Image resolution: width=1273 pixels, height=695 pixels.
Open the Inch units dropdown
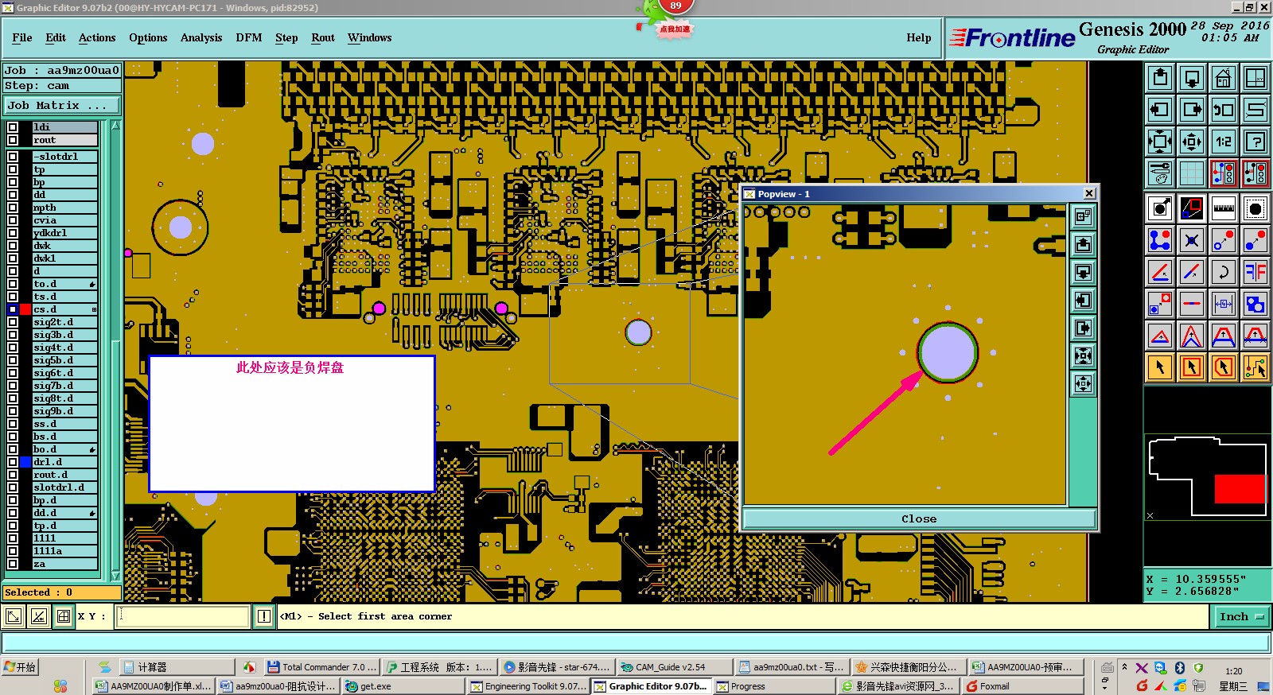1240,616
